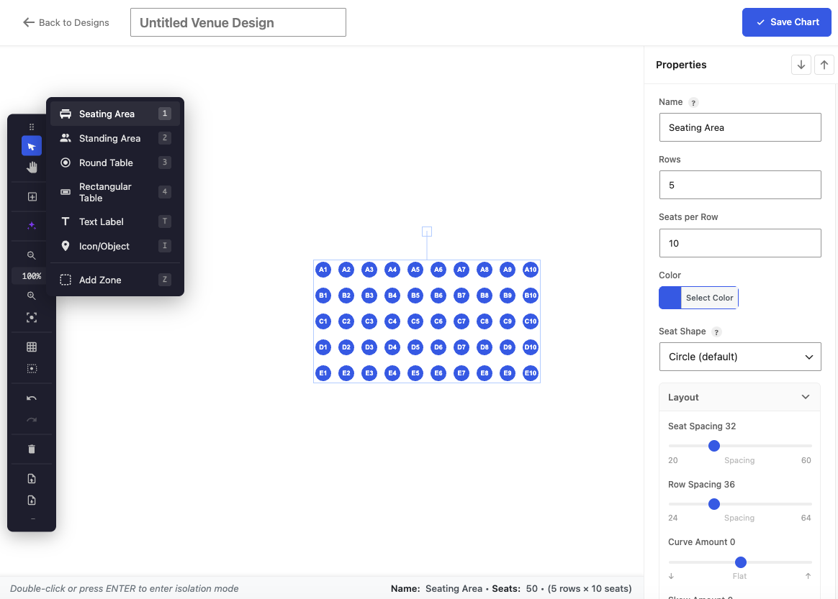Click seat A1 on the canvas
838x599 pixels.
click(323, 270)
